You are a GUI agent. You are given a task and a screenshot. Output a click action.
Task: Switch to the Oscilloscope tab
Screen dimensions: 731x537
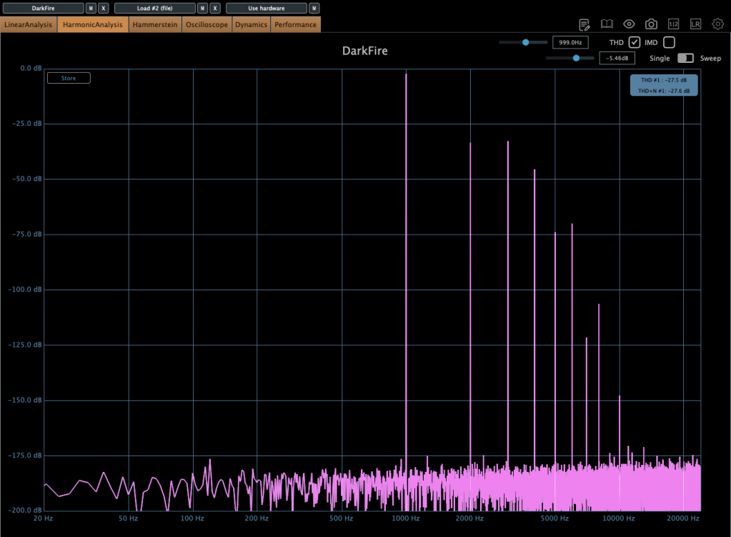tap(207, 24)
